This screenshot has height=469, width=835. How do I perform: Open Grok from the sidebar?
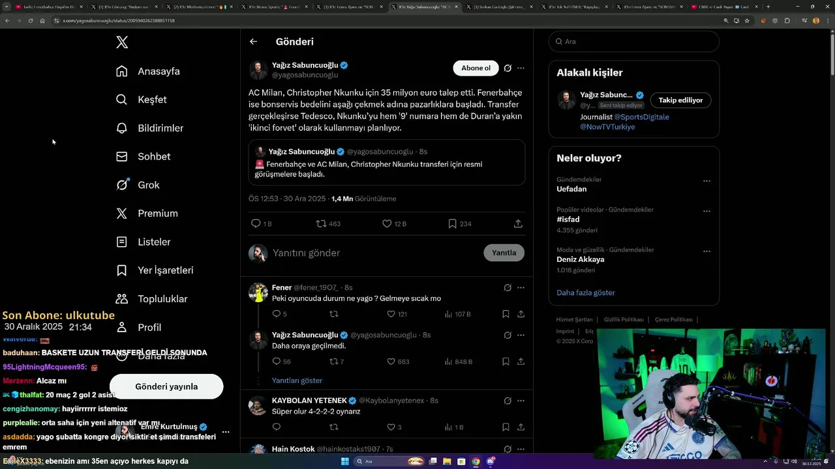point(138,185)
